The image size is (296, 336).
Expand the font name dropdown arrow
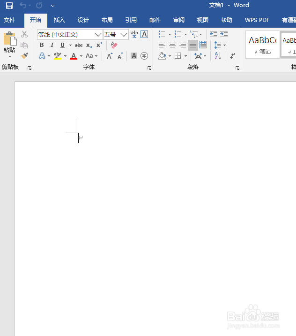pos(98,35)
